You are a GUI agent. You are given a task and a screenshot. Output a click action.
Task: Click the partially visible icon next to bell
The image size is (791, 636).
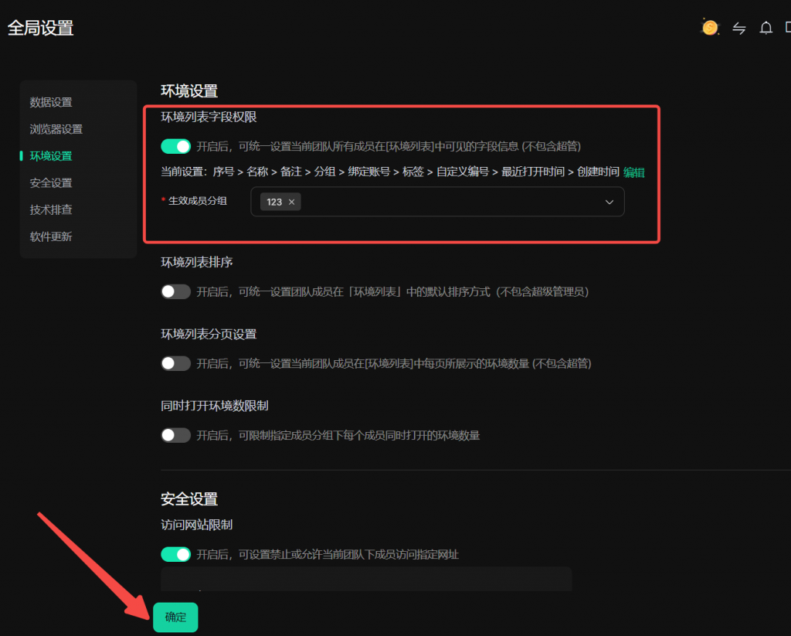(x=788, y=27)
